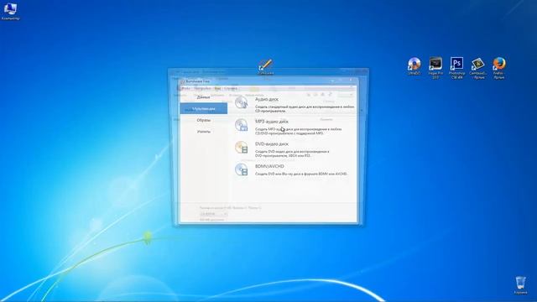The height and width of the screenshot is (302, 537).
Task: Choose the 'DVD-видео диск' title
Action: coord(272,144)
